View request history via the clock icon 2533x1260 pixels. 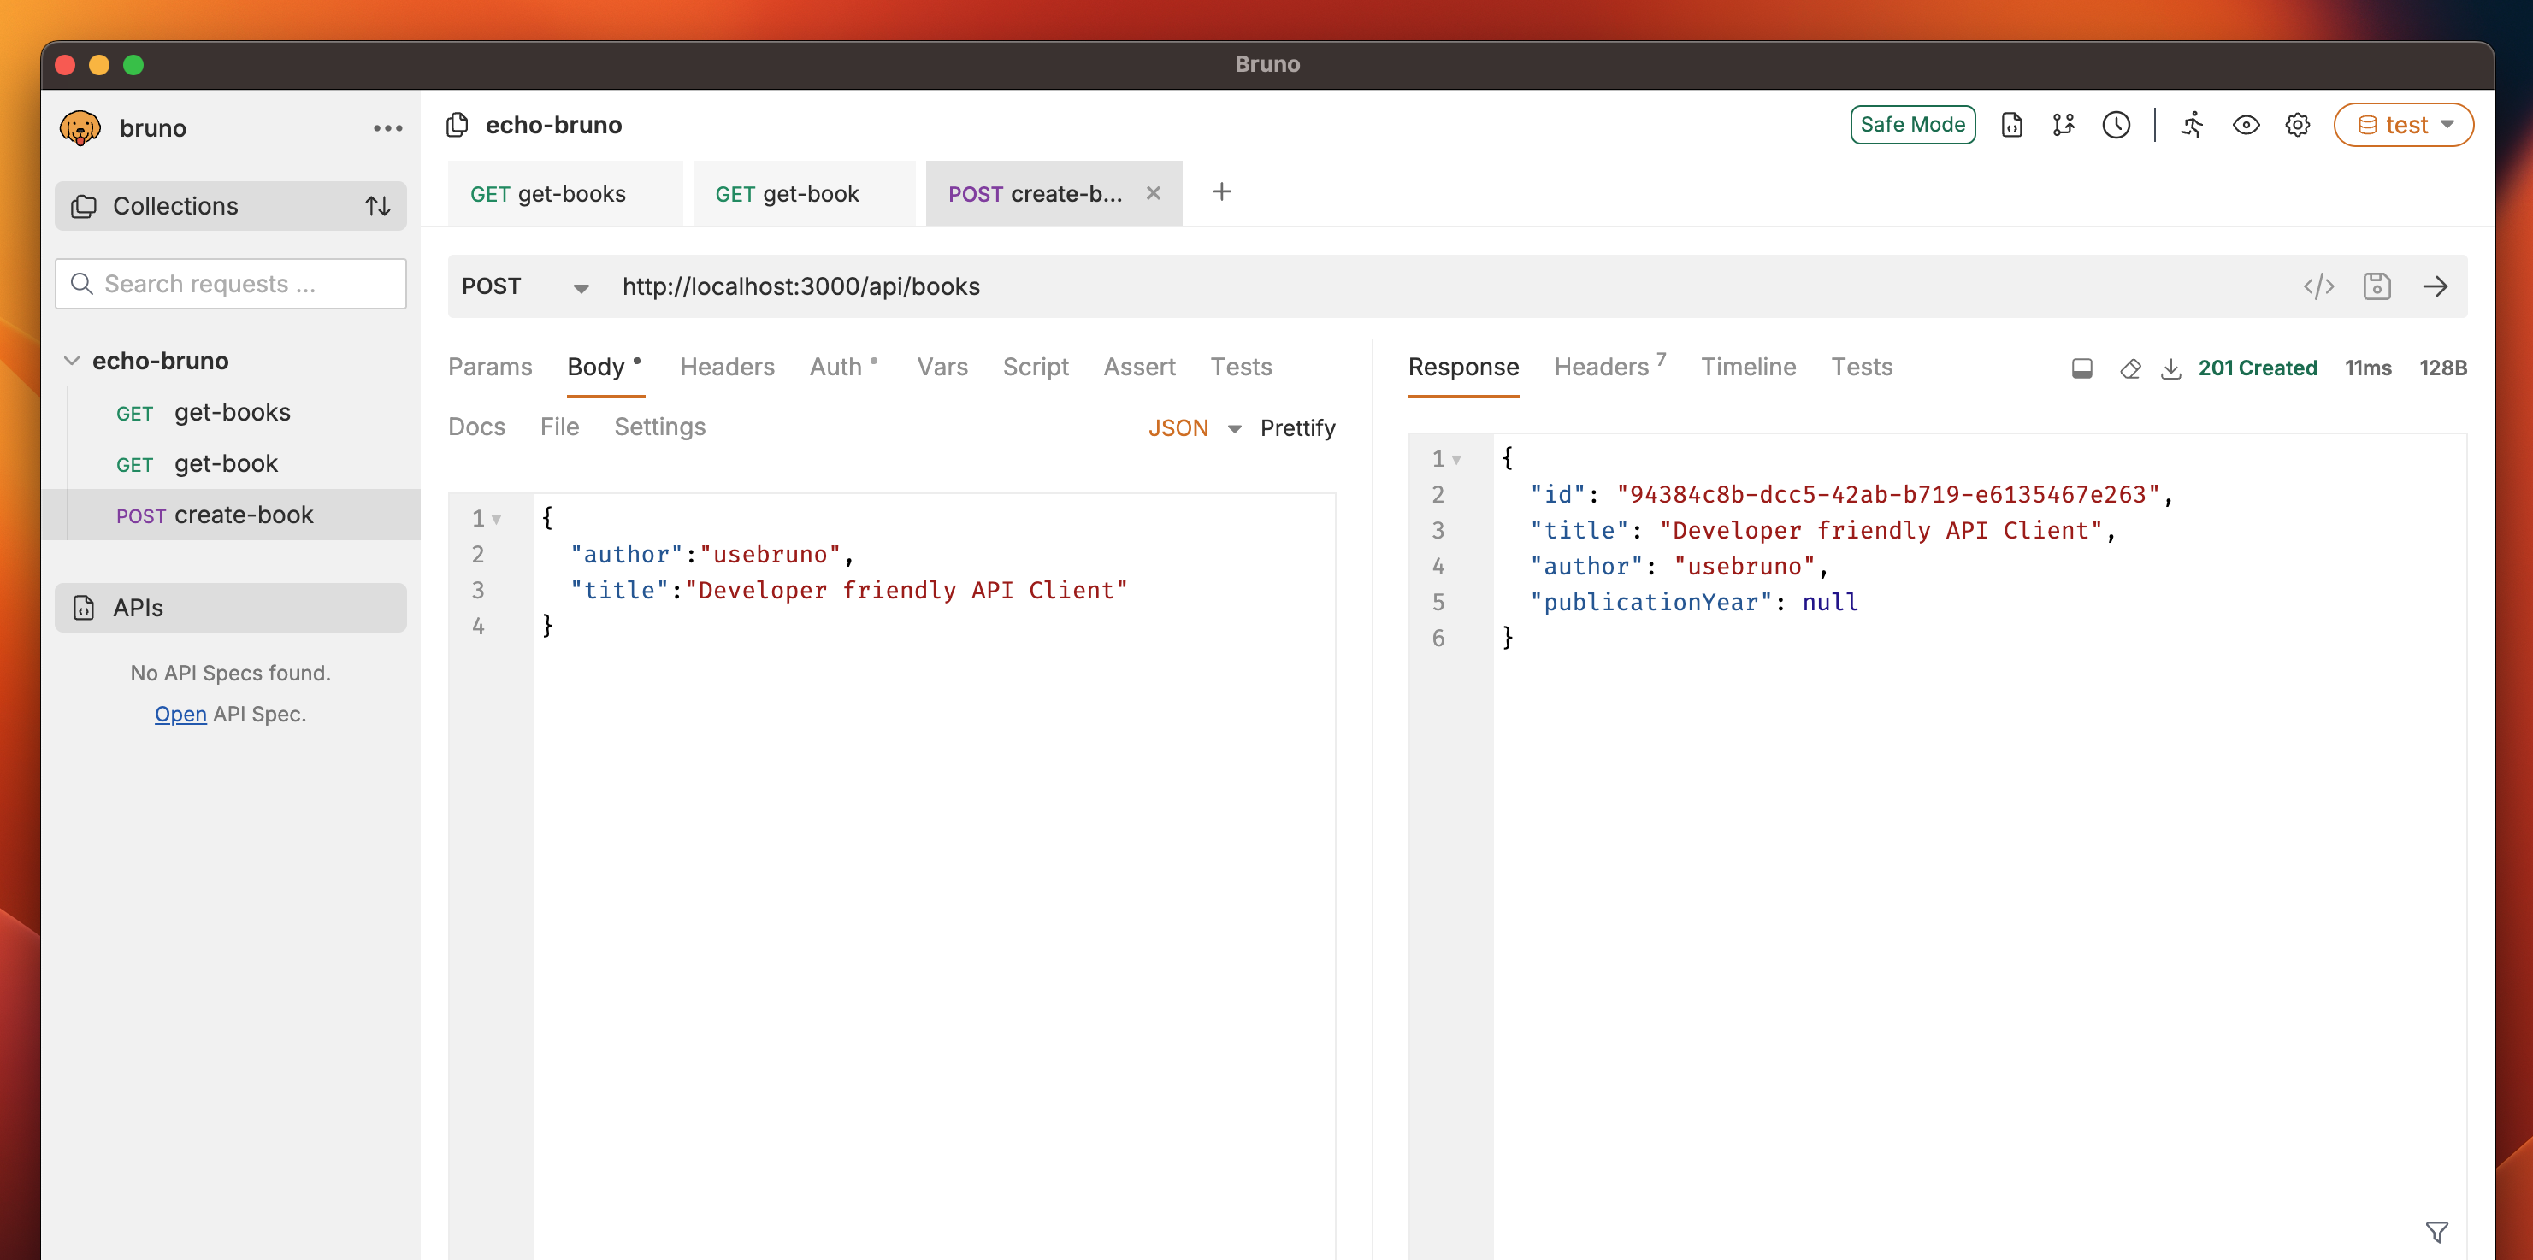pos(2116,125)
